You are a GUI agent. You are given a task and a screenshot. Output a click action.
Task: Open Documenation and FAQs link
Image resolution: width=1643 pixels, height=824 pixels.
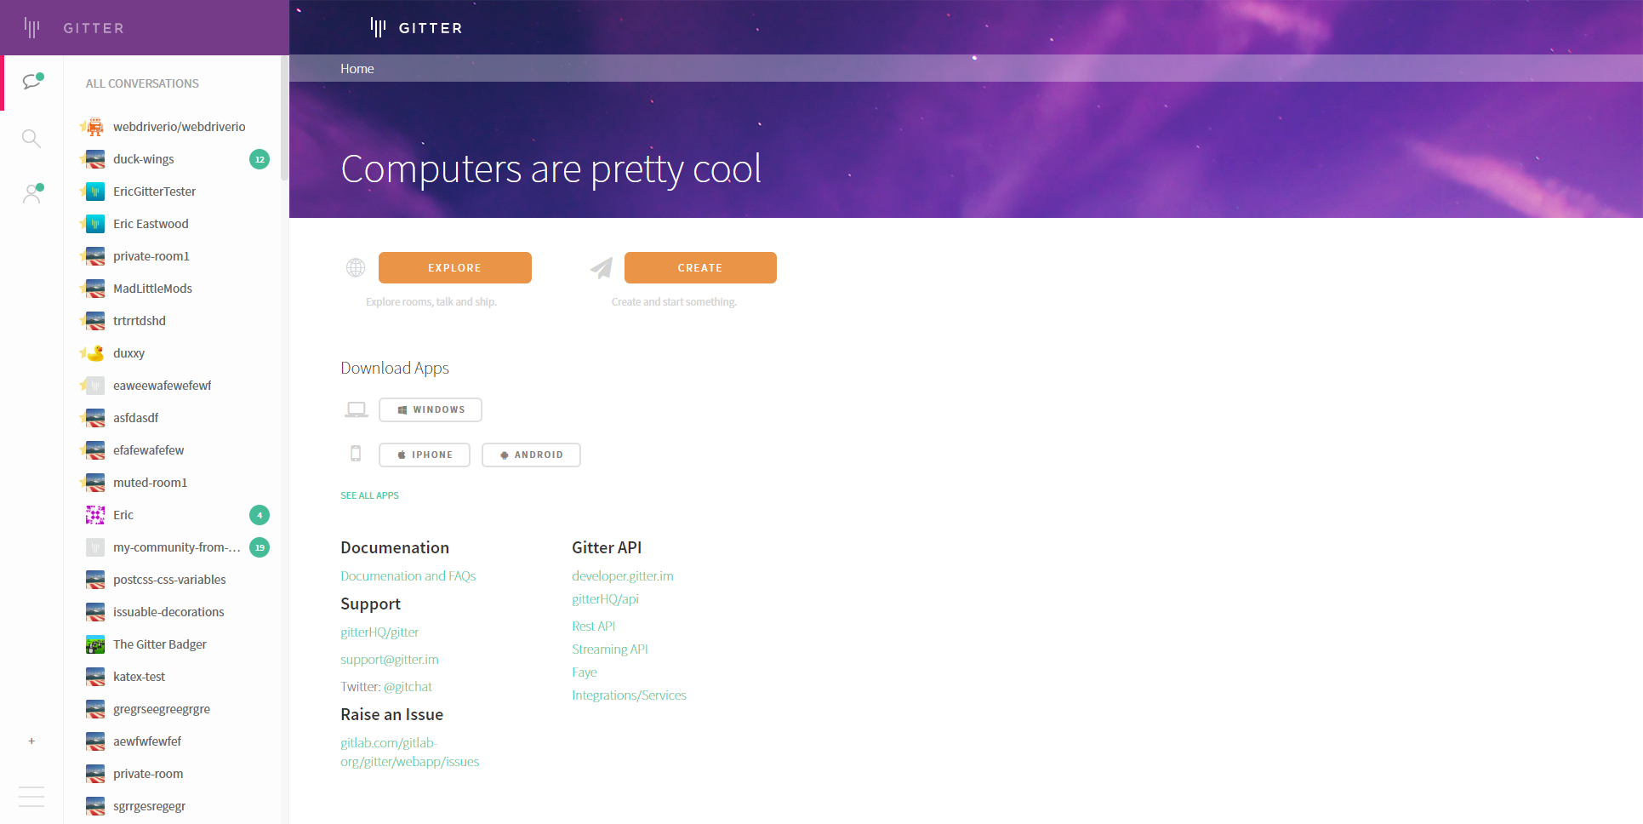pos(408,576)
